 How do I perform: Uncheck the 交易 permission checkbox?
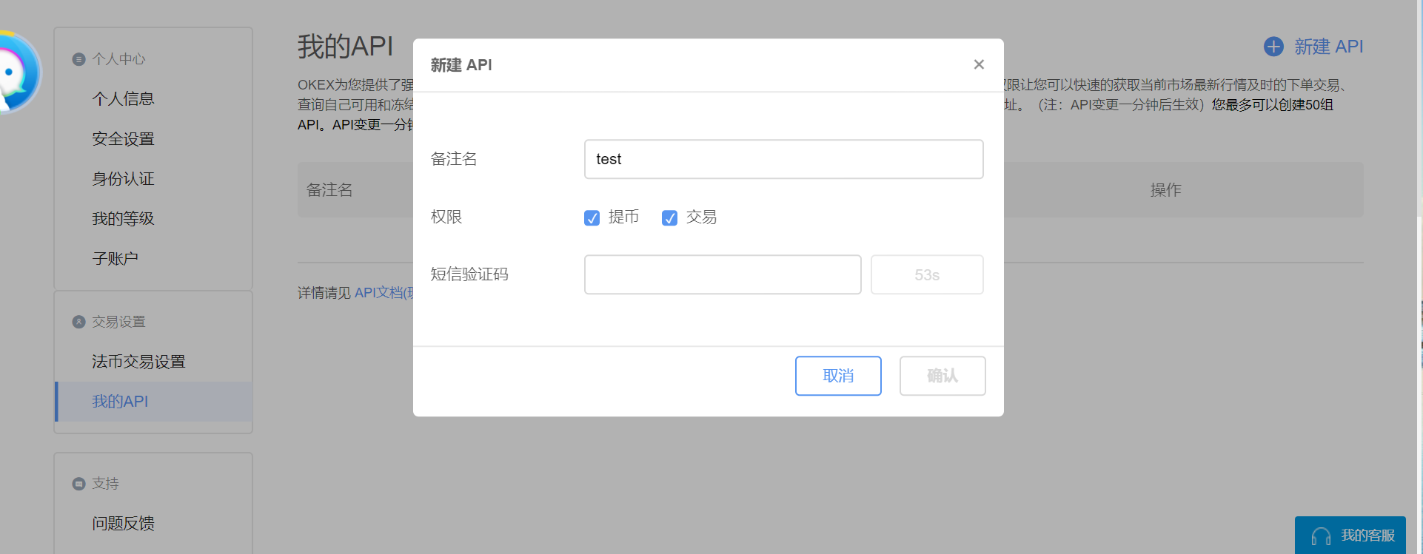tap(669, 218)
